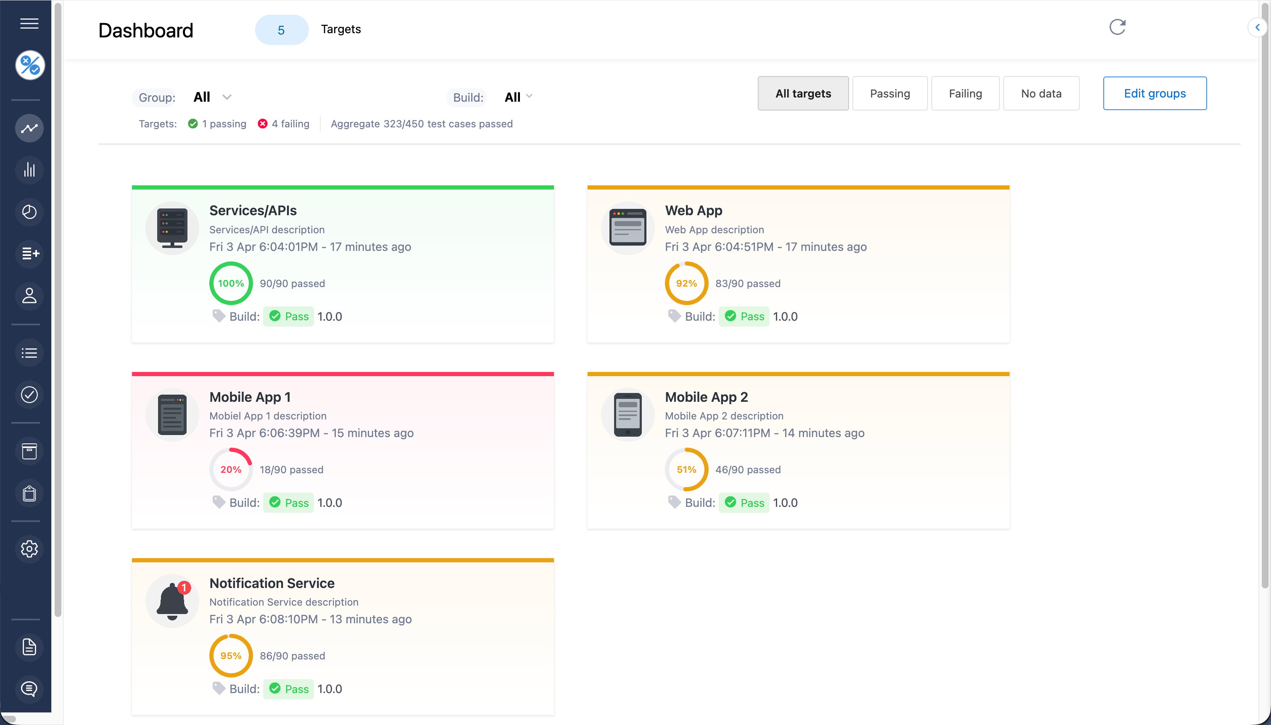Click the 20% progress ring on Mobile App 1
The image size is (1271, 725).
coord(230,469)
